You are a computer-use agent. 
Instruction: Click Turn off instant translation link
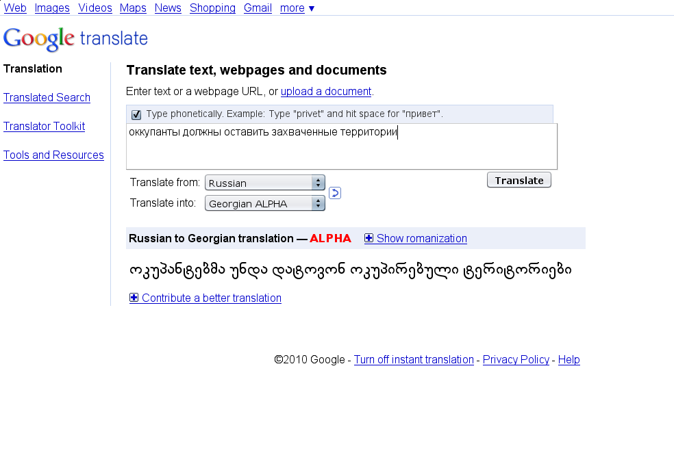coord(414,360)
